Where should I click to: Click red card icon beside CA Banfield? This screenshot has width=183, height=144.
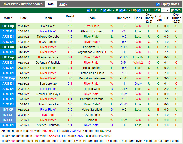(x=40, y=42)
